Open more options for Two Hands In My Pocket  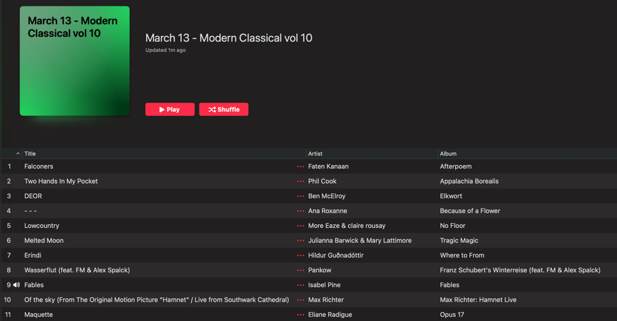(300, 181)
